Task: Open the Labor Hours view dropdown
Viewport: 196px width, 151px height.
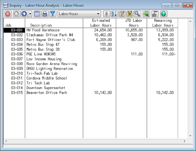Action: click(x=79, y=14)
